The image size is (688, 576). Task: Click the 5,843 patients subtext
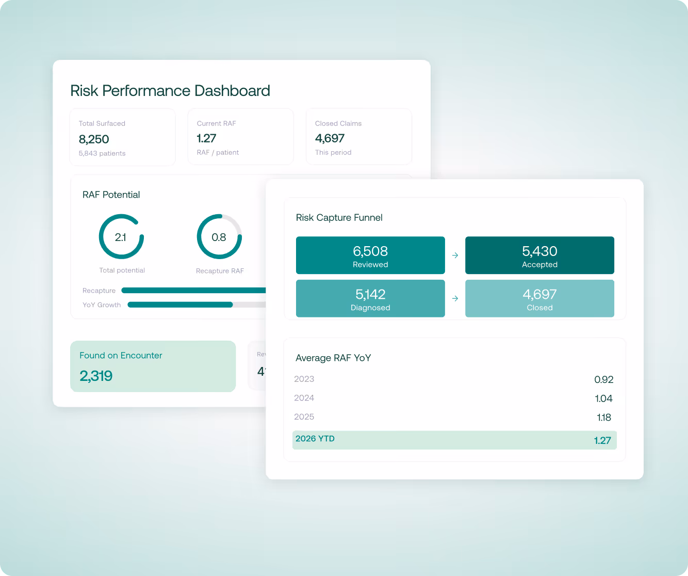pyautogui.click(x=102, y=153)
